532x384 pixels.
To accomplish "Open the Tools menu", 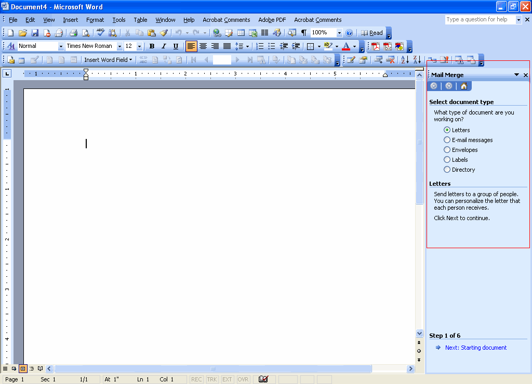I will pyautogui.click(x=119, y=20).
